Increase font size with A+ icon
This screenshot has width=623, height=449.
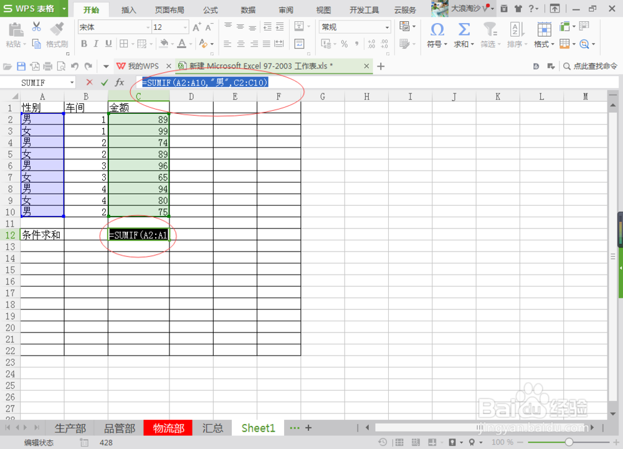coord(197,27)
